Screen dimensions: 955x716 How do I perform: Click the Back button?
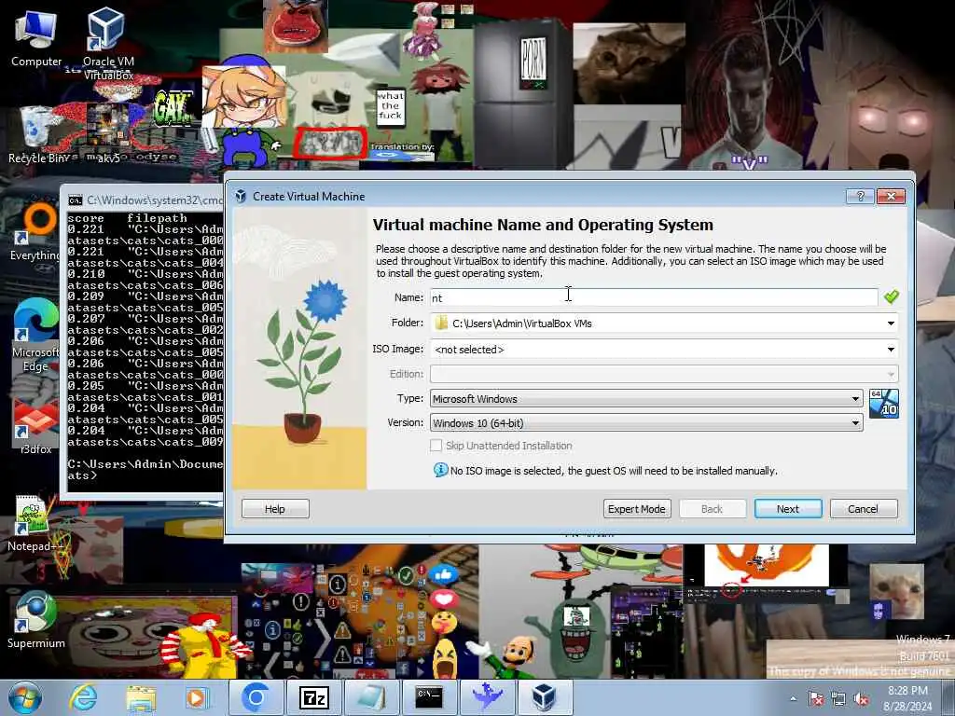[x=712, y=509]
